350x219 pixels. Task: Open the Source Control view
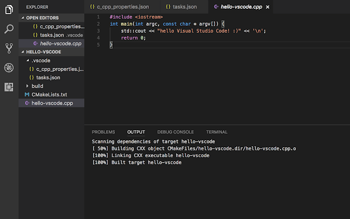(x=9, y=48)
